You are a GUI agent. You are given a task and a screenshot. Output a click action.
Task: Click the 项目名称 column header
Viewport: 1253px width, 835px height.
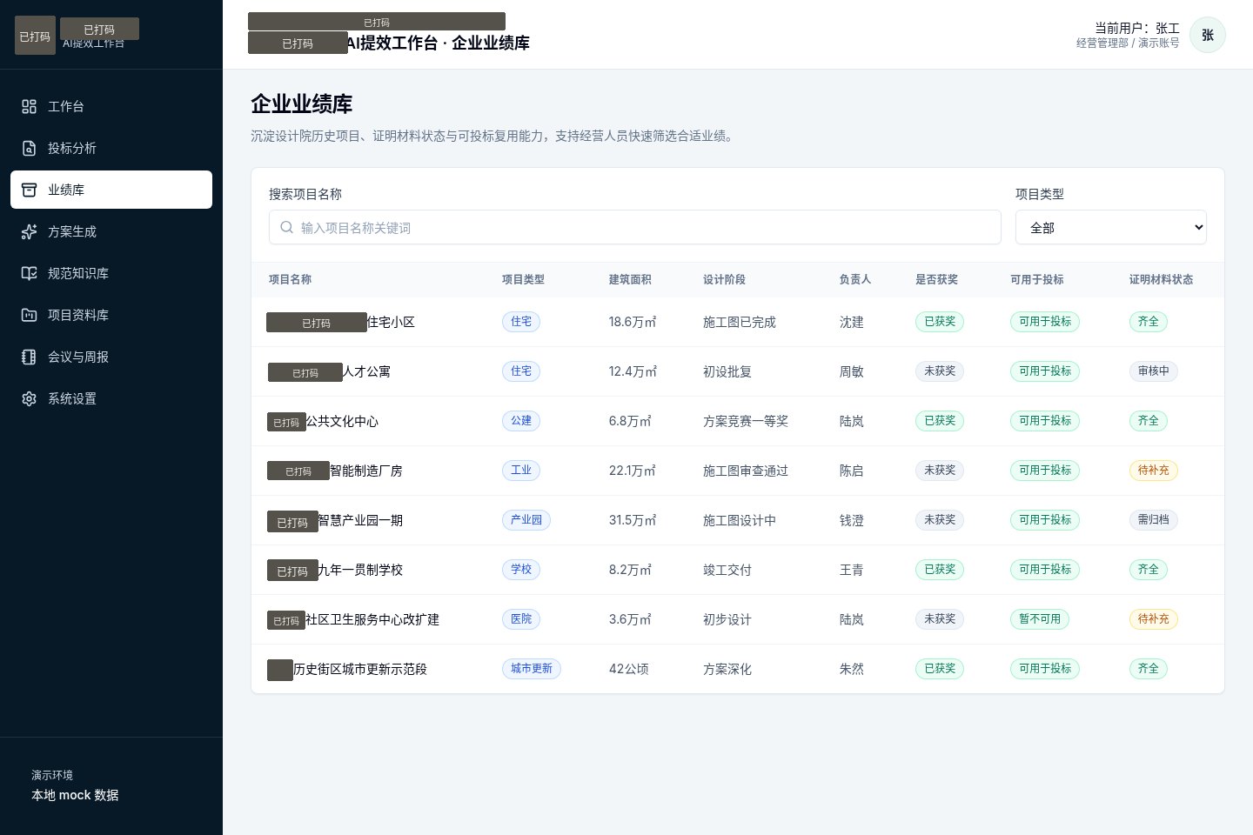(290, 279)
